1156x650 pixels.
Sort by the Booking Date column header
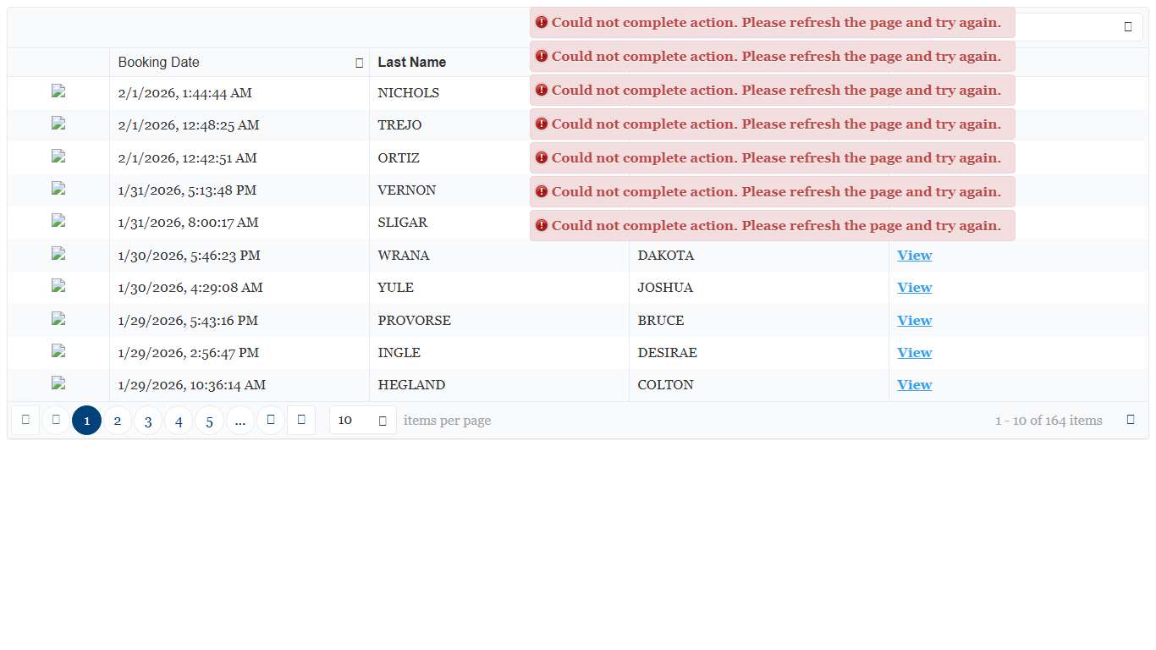point(159,63)
